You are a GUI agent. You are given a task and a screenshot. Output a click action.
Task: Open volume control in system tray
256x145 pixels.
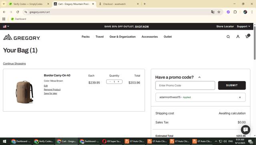coord(225,141)
